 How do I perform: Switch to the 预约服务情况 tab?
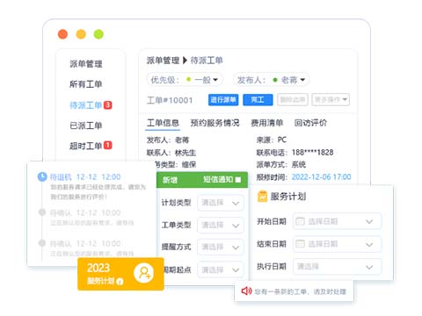[x=215, y=123]
